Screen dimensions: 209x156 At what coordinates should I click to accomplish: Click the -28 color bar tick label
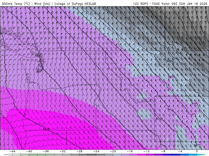79,151
